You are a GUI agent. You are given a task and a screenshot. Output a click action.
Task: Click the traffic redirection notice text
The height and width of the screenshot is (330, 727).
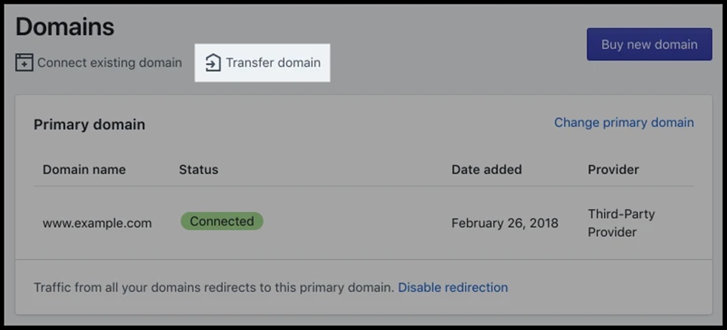214,288
